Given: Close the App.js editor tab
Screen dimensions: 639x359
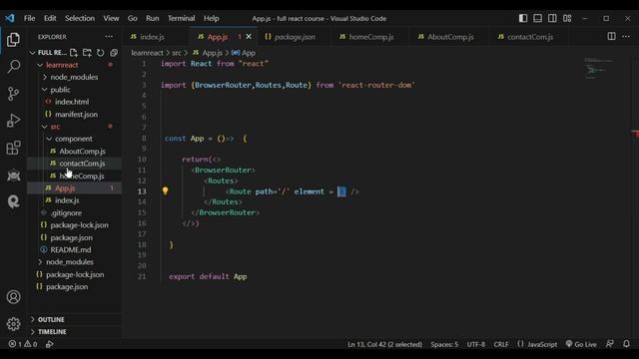Looking at the screenshot, I should [x=249, y=37].
